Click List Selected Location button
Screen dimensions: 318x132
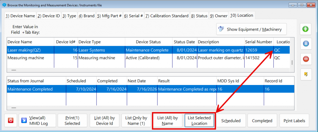tap(199, 121)
